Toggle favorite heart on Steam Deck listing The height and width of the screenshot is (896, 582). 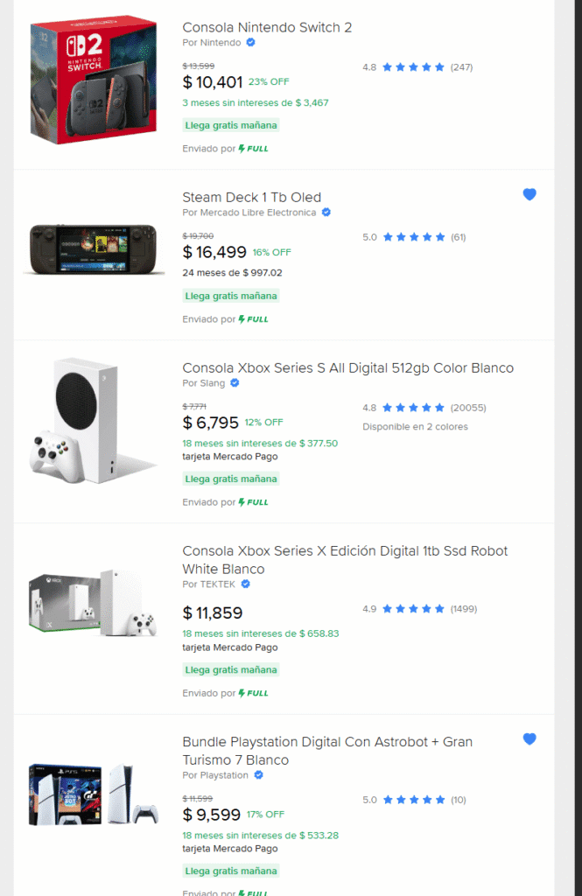529,194
